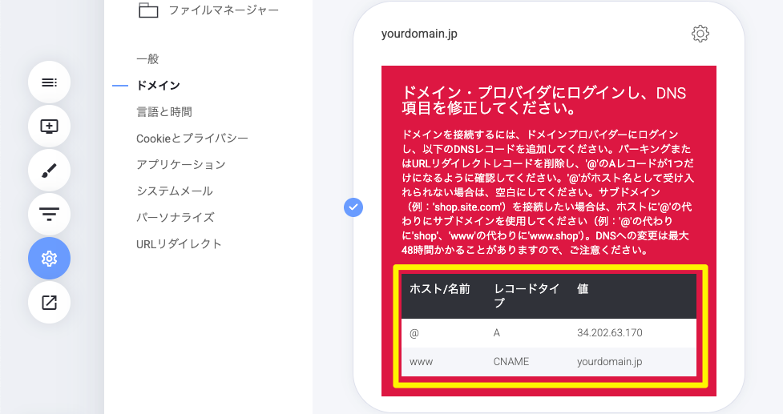Open the filter layout icon
The width and height of the screenshot is (783, 414).
[x=49, y=214]
